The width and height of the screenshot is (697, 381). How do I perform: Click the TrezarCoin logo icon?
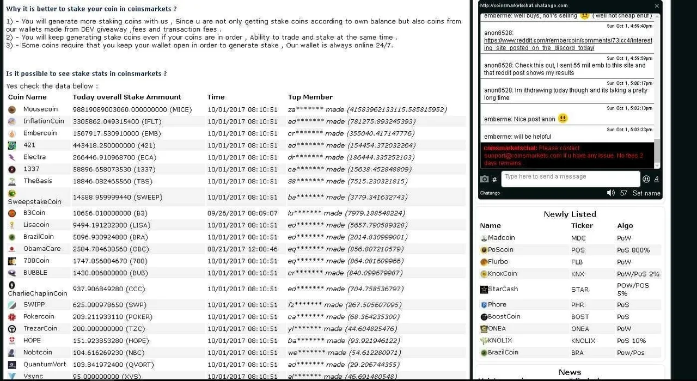click(12, 329)
